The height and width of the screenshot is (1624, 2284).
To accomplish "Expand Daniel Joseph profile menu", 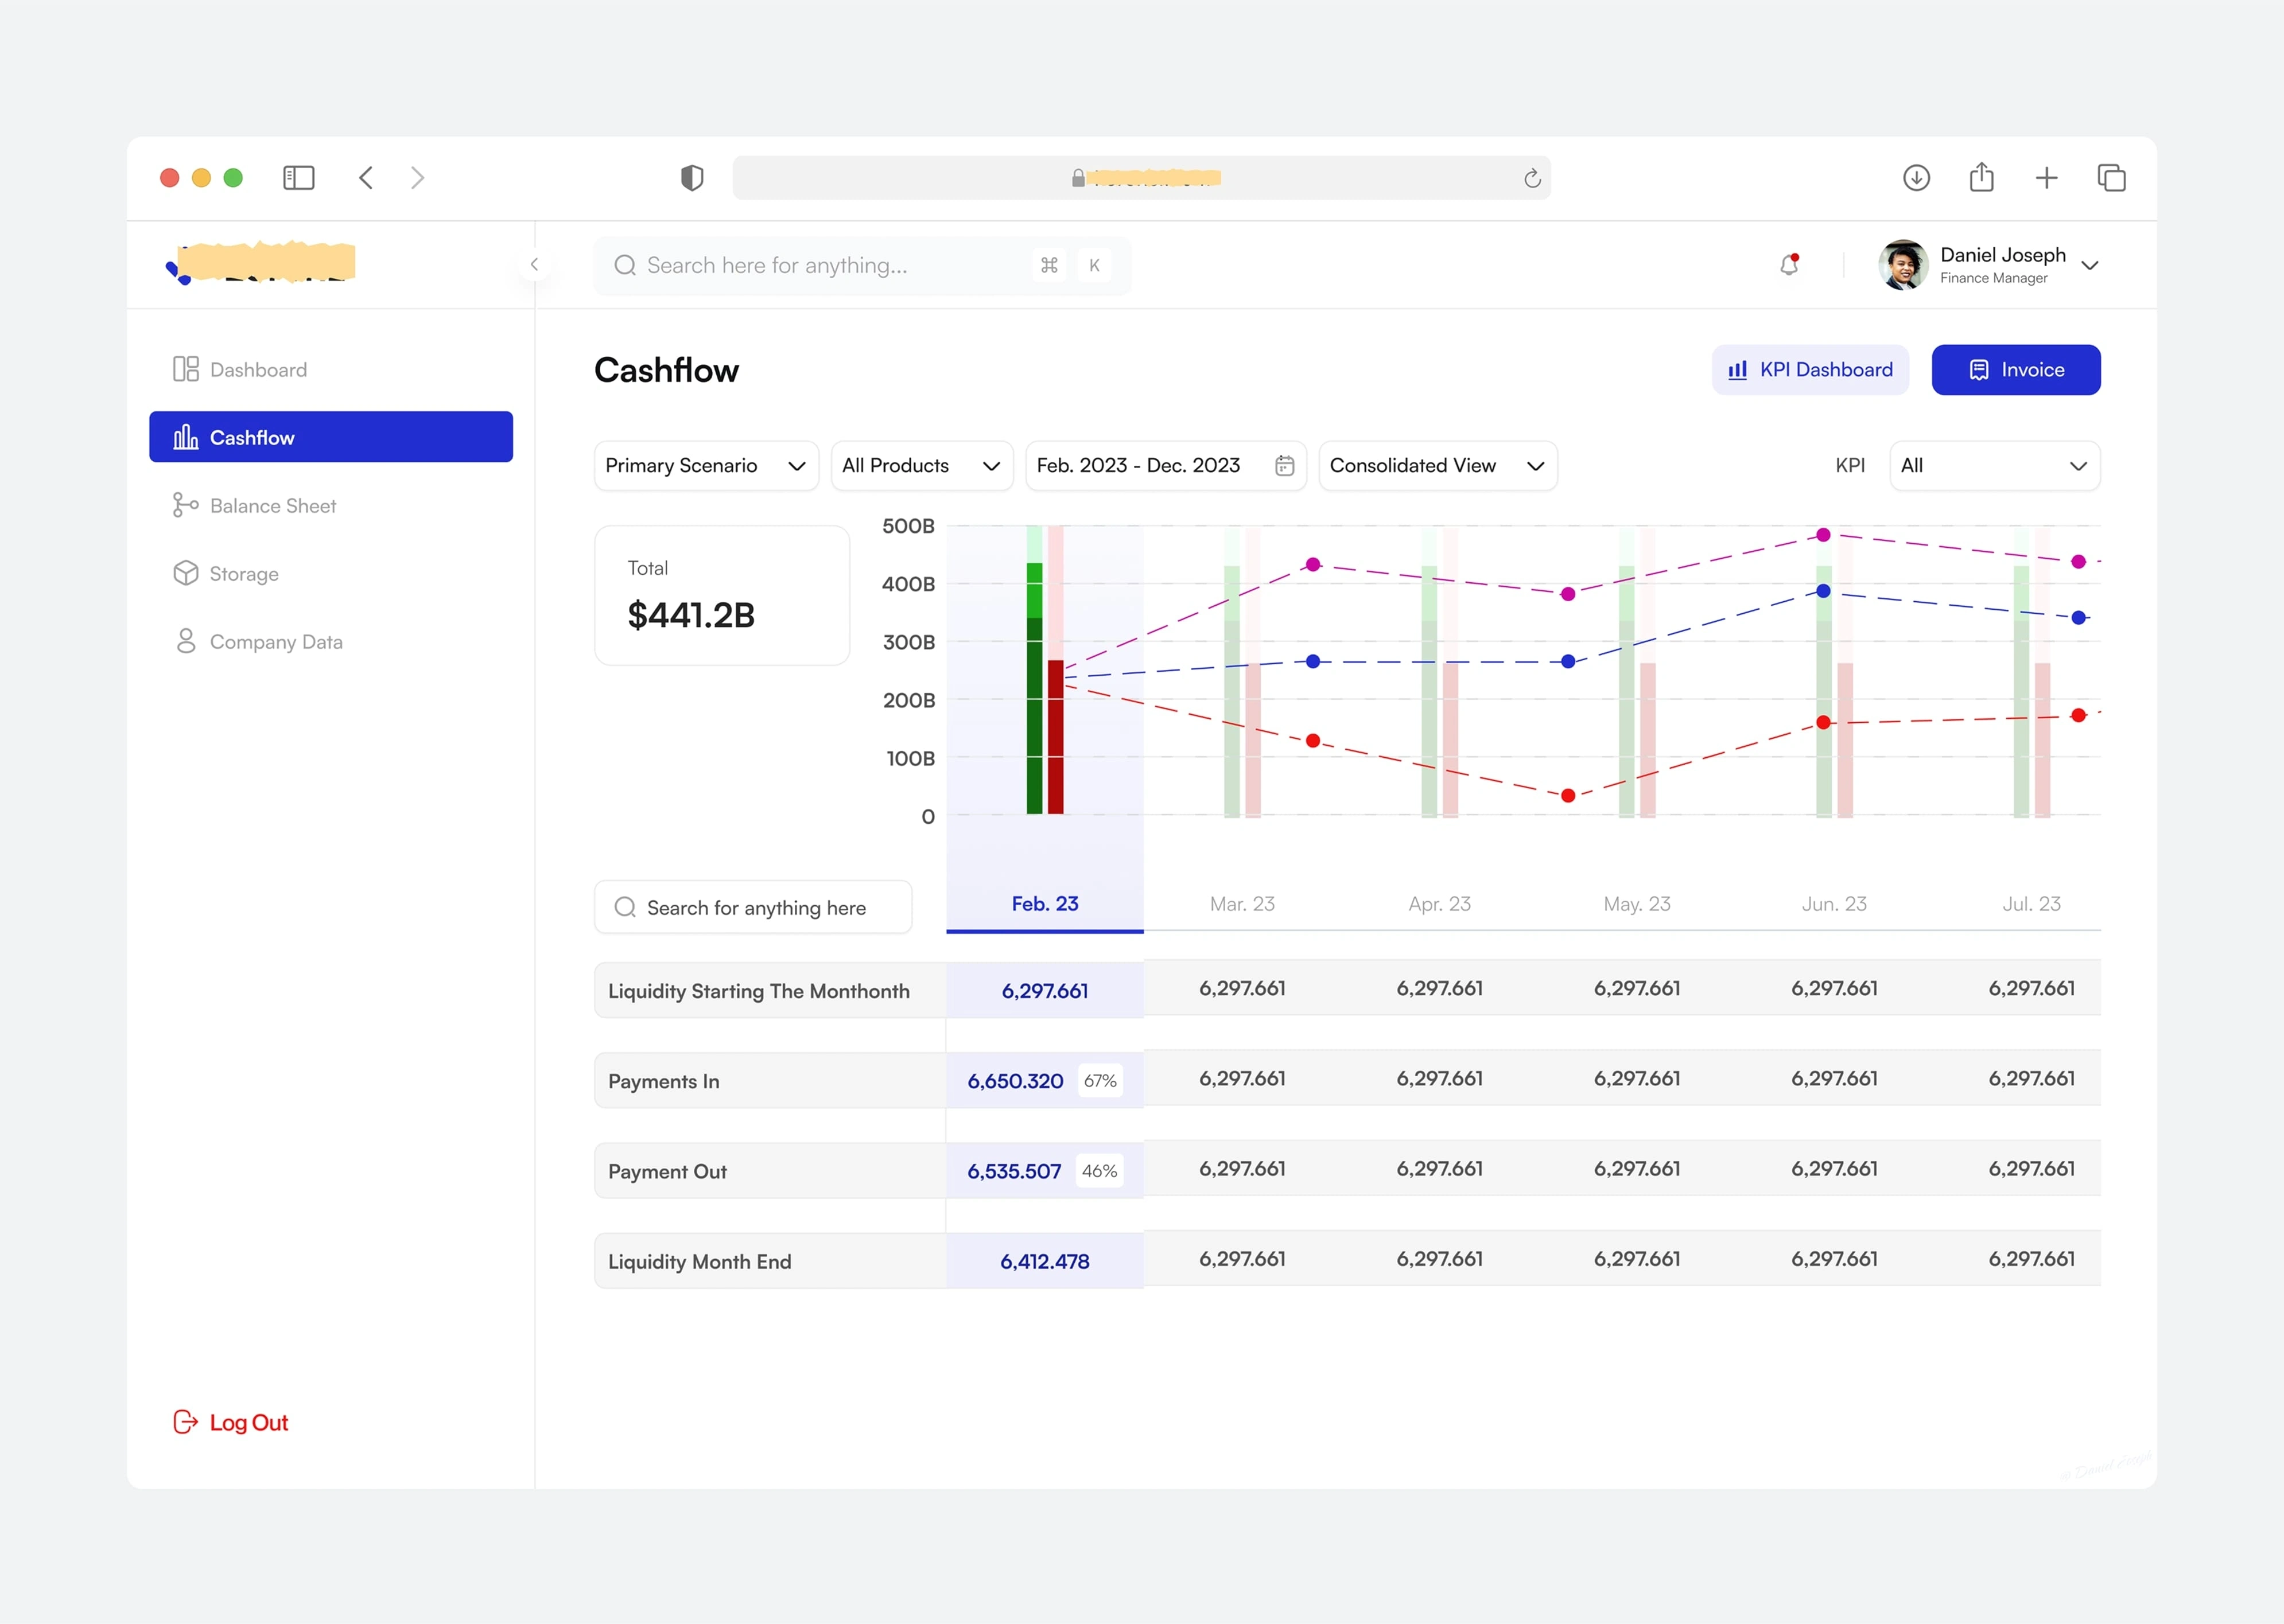I will (2089, 266).
